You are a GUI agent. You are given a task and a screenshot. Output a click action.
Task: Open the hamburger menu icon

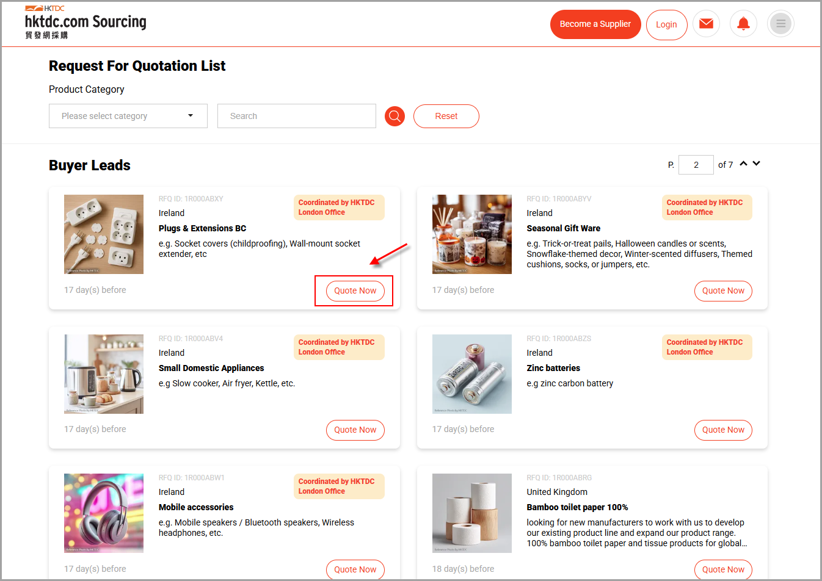click(780, 24)
